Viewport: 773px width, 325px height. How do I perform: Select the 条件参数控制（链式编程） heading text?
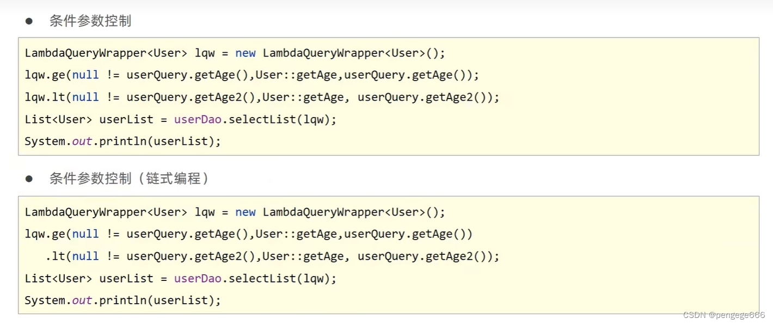coord(129,179)
